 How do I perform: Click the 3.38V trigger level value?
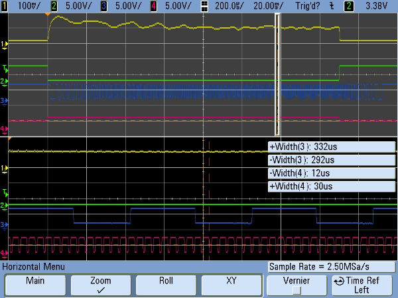click(376, 6)
